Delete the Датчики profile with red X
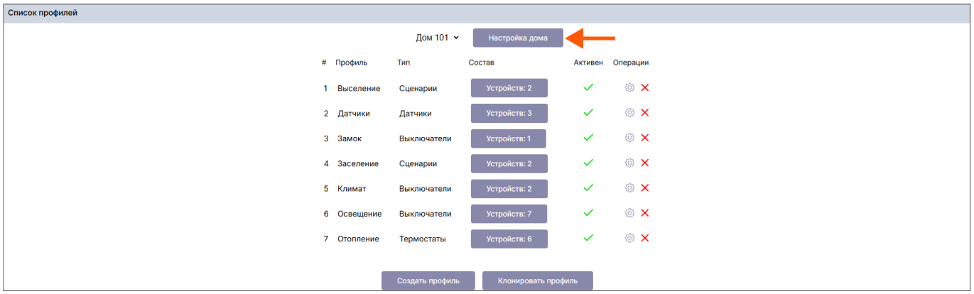This screenshot has height=294, width=974. pos(645,113)
